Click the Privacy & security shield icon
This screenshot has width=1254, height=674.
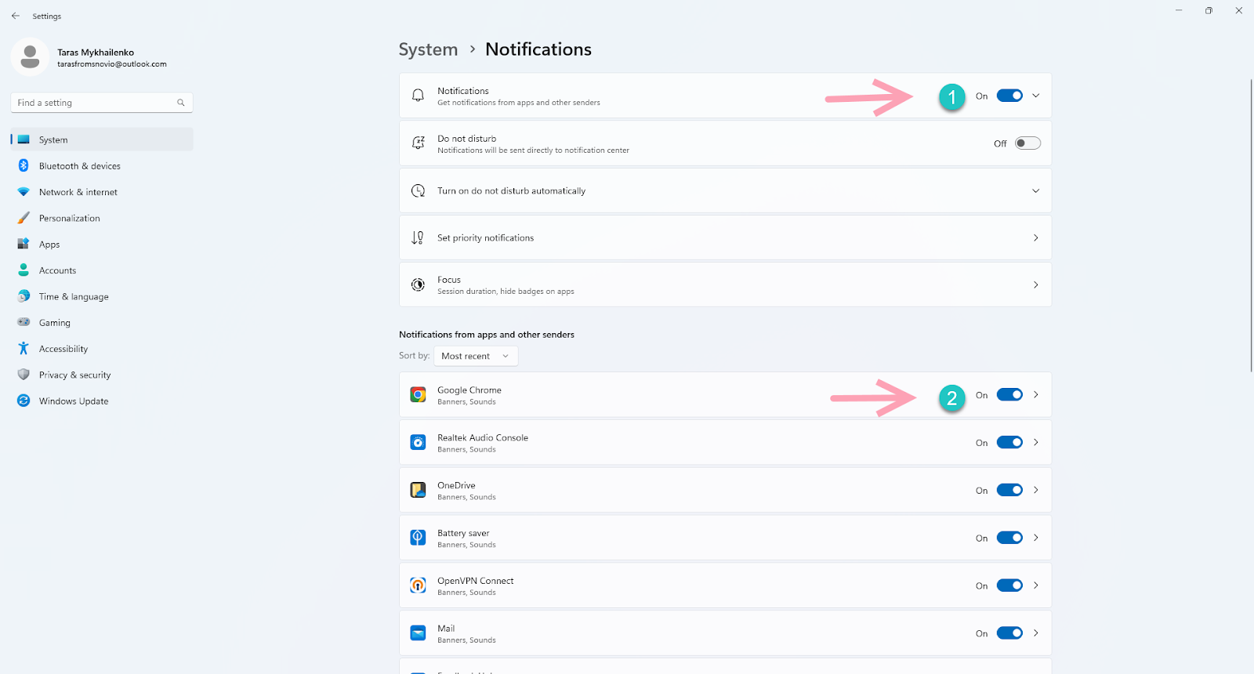[x=24, y=375]
